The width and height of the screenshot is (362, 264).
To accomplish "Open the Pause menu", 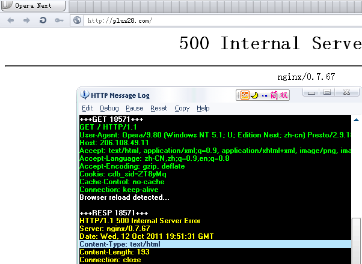I will pos(134,108).
